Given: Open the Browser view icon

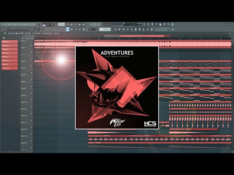Looking at the screenshot, I should click(x=132, y=29).
